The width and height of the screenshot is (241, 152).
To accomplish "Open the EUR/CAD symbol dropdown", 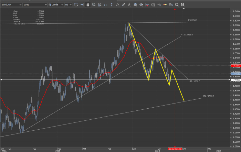I will 11,5.
